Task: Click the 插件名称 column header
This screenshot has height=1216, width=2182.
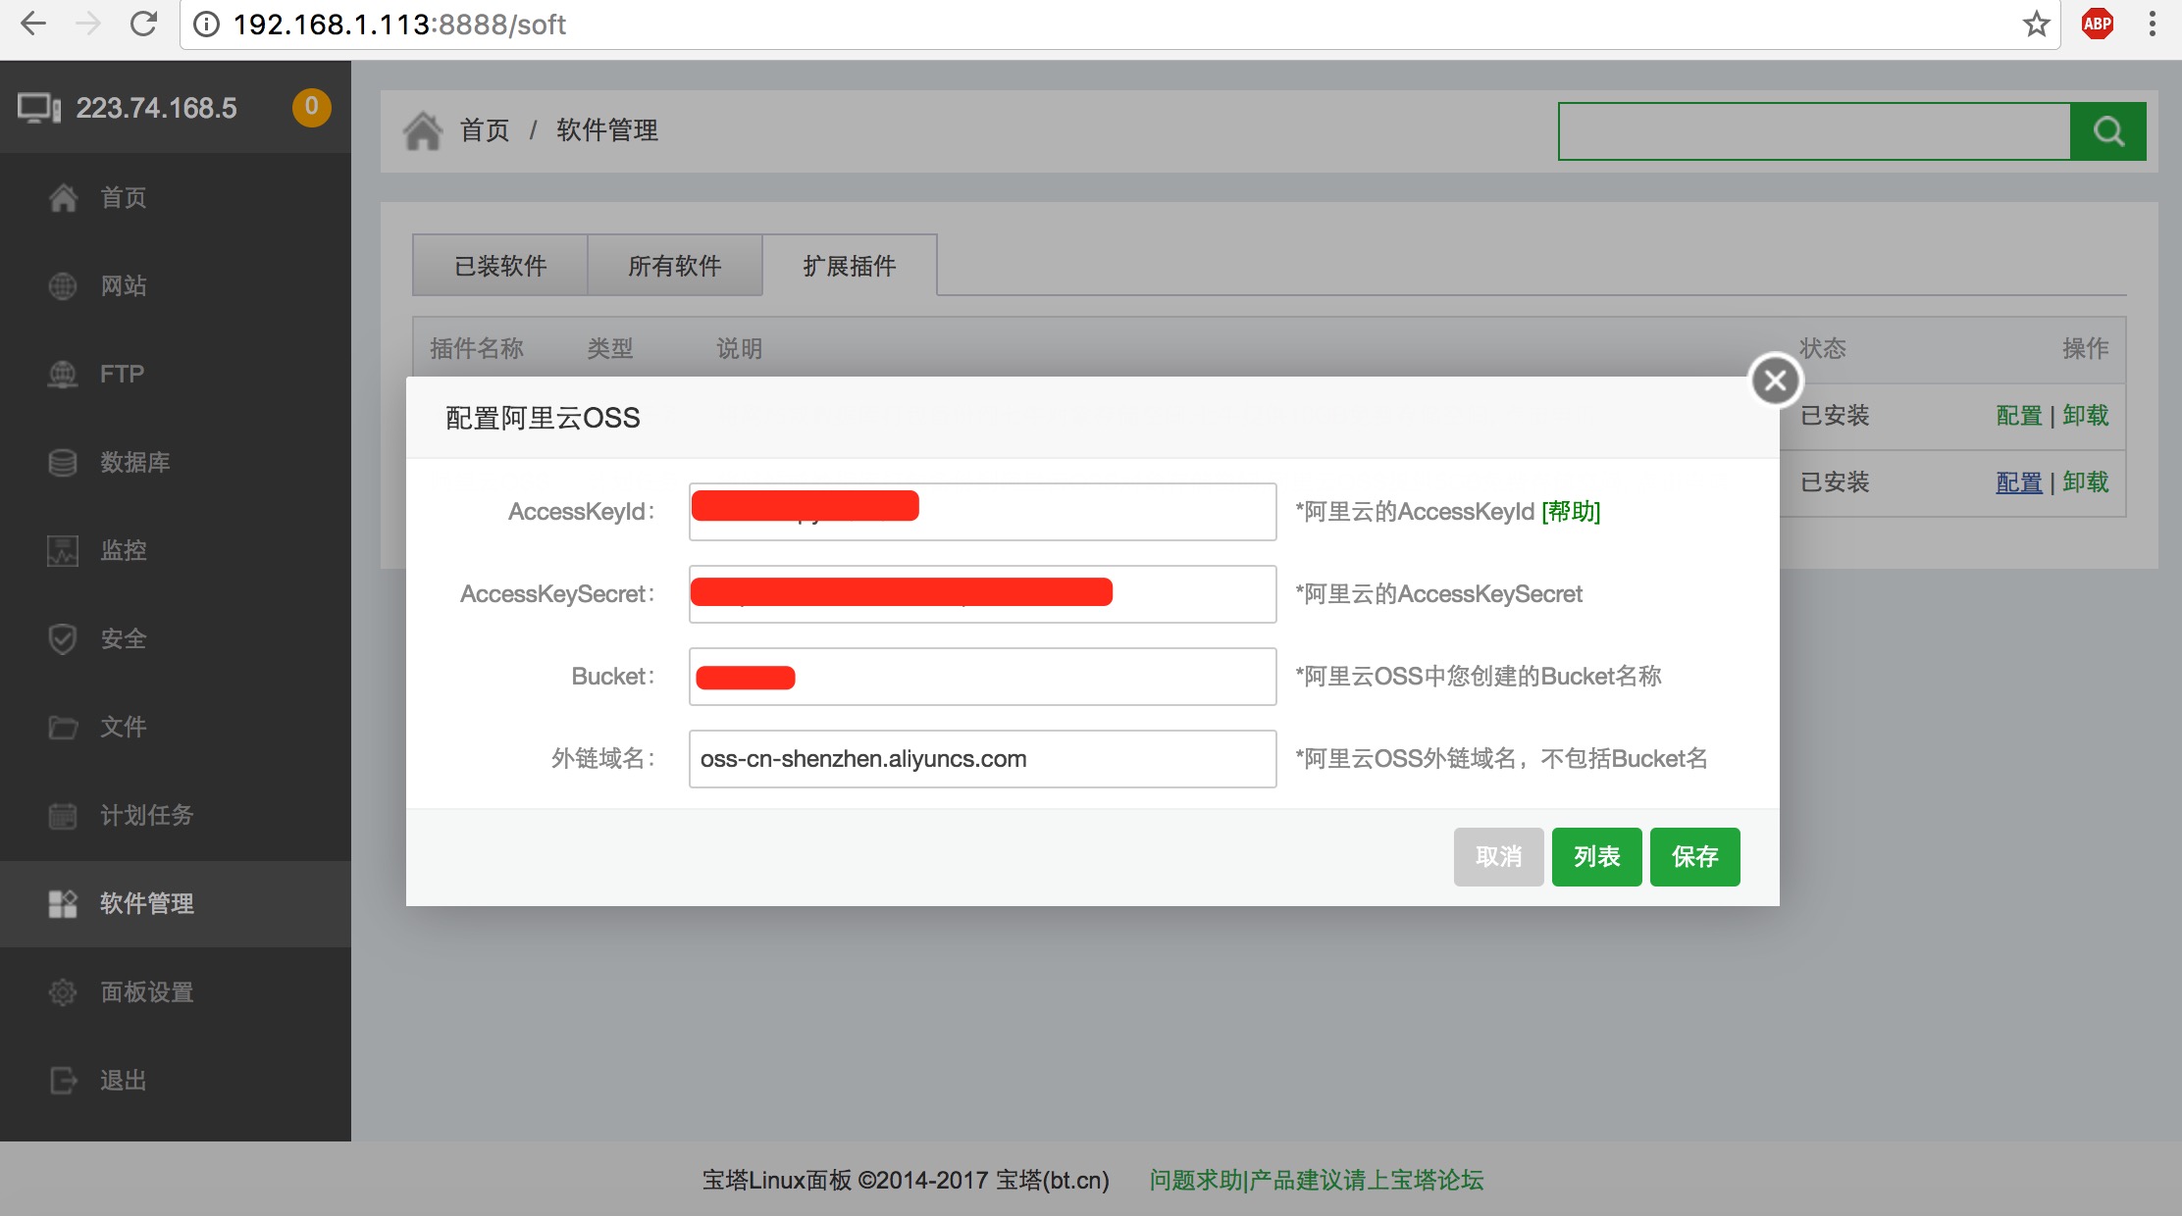Action: pyautogui.click(x=477, y=348)
